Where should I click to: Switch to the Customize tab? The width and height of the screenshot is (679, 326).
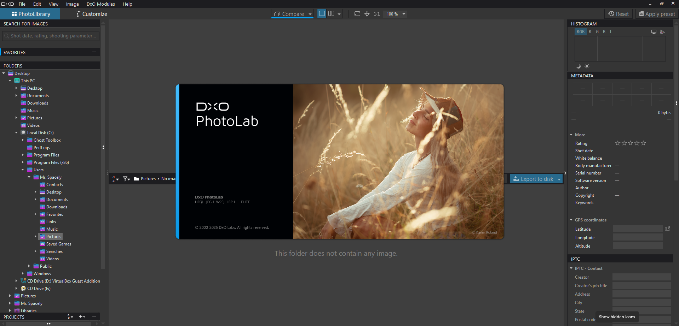(91, 14)
